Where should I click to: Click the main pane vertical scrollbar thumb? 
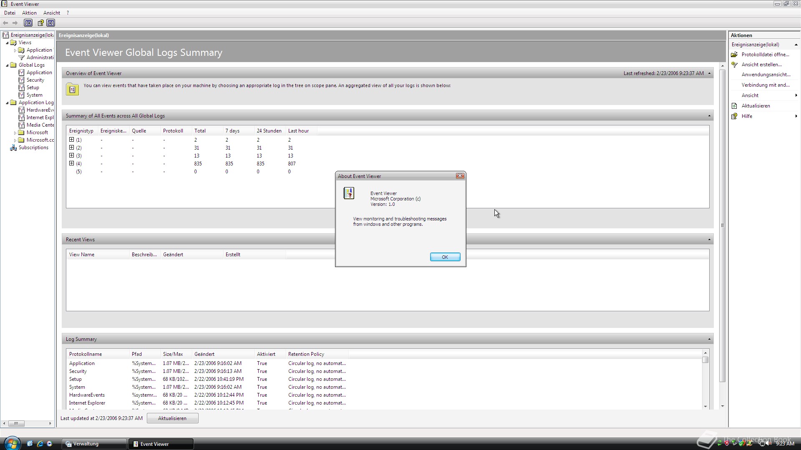coord(723,225)
